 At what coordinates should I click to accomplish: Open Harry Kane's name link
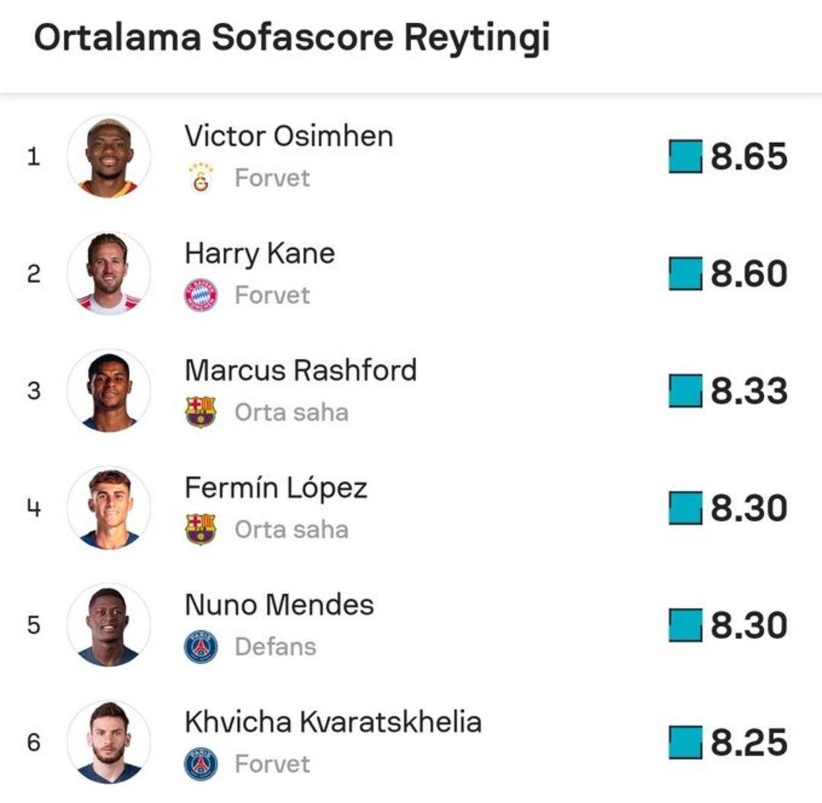click(260, 253)
